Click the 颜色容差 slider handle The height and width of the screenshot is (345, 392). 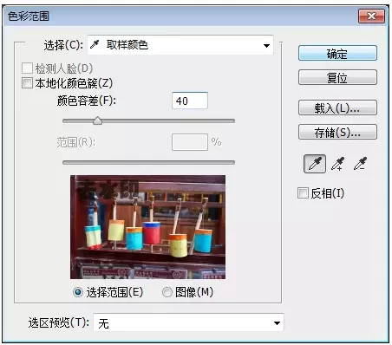[98, 120]
